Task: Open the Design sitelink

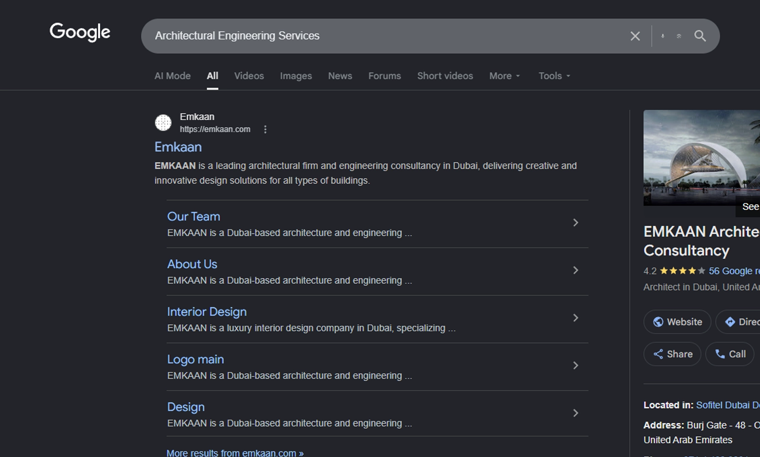Action: pyautogui.click(x=186, y=407)
